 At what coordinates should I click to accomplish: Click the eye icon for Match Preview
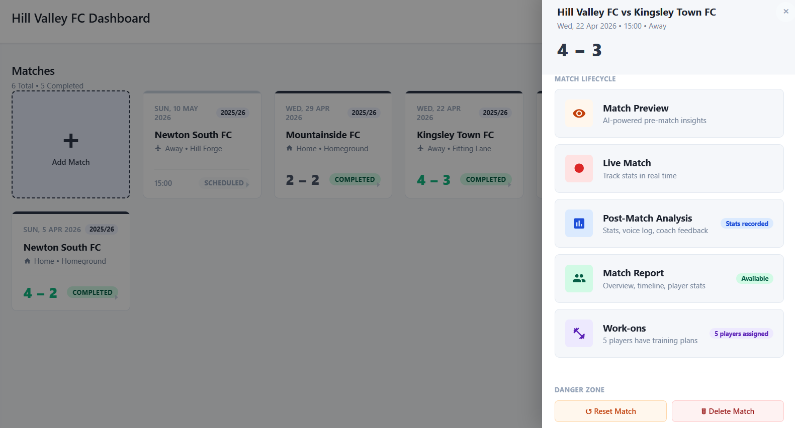click(x=579, y=114)
